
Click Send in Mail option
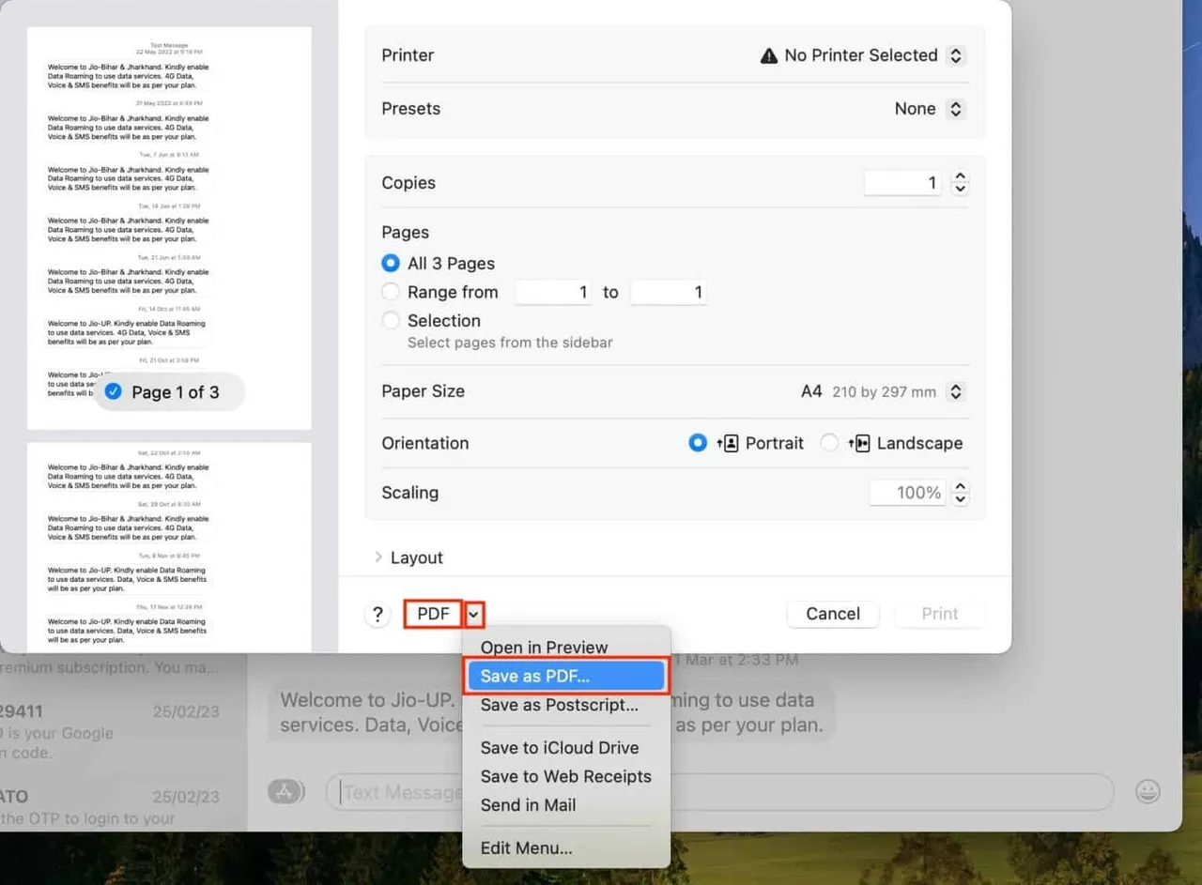[528, 805]
